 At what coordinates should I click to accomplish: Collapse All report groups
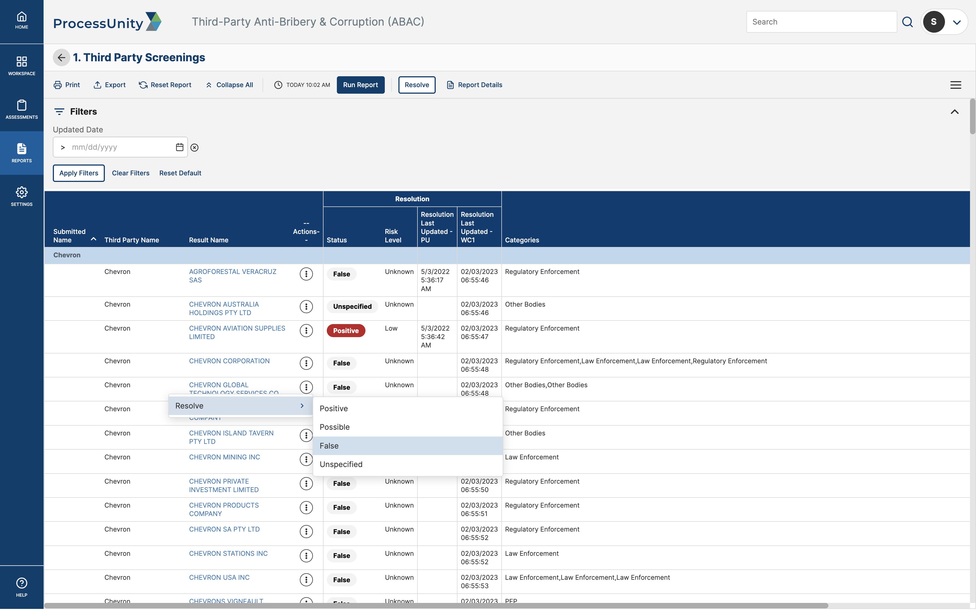pos(230,85)
